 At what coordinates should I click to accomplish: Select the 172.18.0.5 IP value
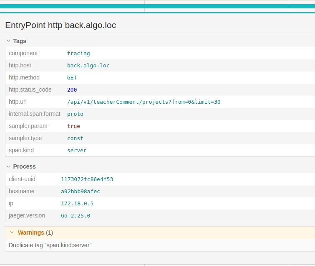tap(77, 203)
